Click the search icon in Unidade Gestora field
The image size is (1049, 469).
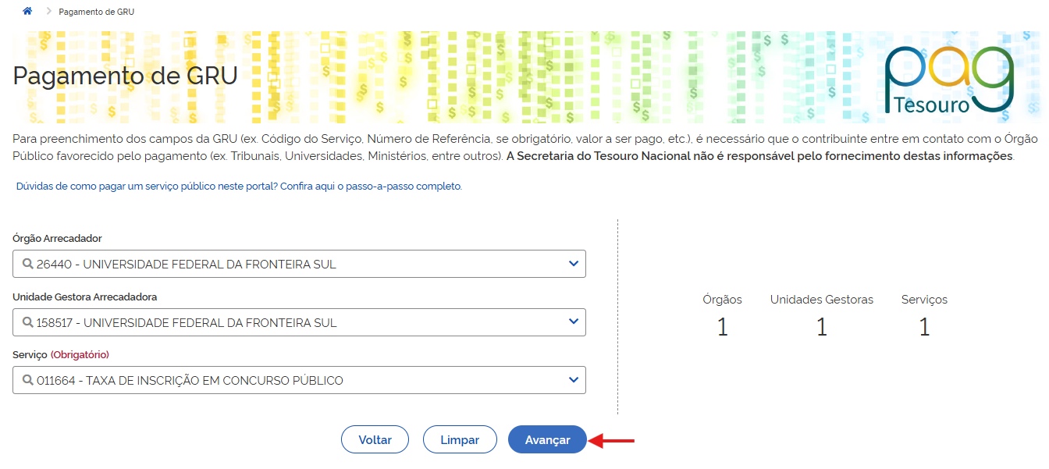click(27, 322)
